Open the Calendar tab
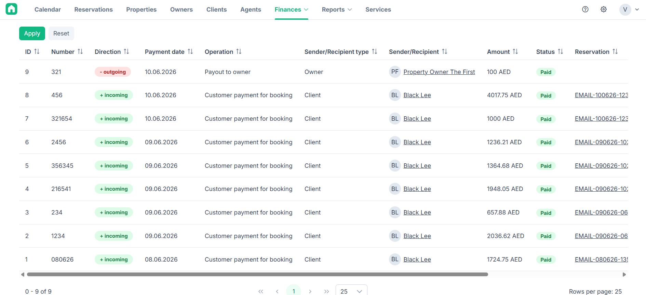646x295 pixels. pyautogui.click(x=48, y=10)
